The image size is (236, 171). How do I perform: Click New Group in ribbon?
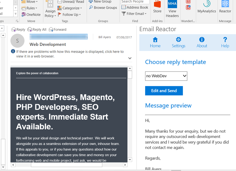(x=100, y=2)
